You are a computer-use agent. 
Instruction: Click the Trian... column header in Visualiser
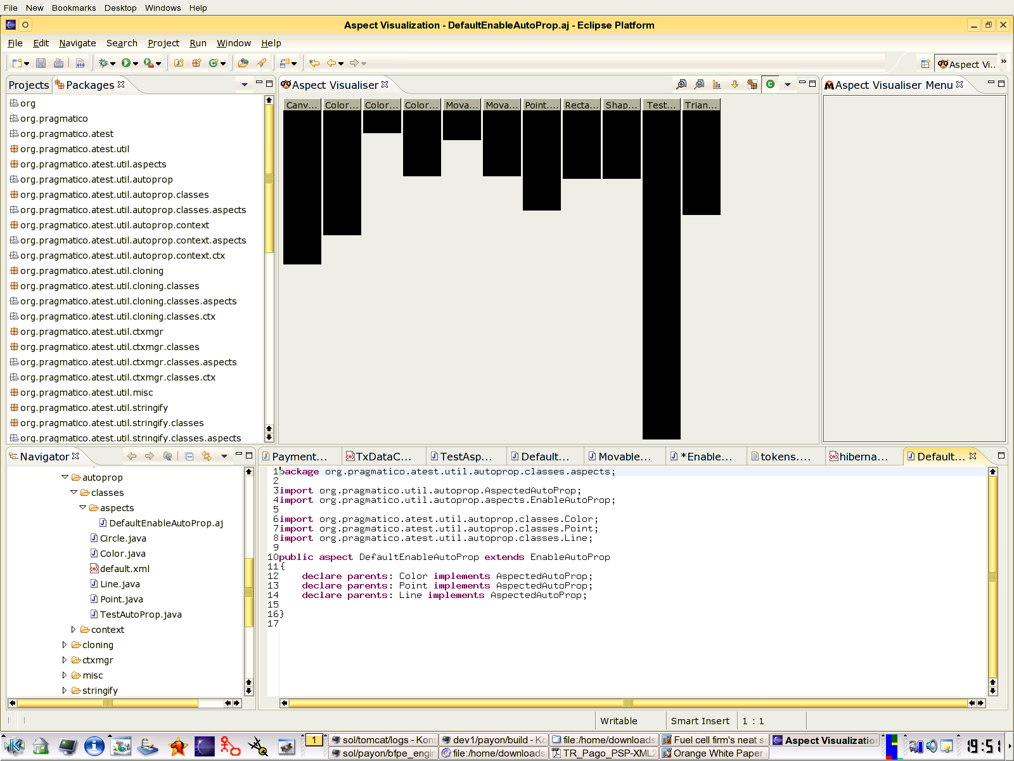[702, 105]
